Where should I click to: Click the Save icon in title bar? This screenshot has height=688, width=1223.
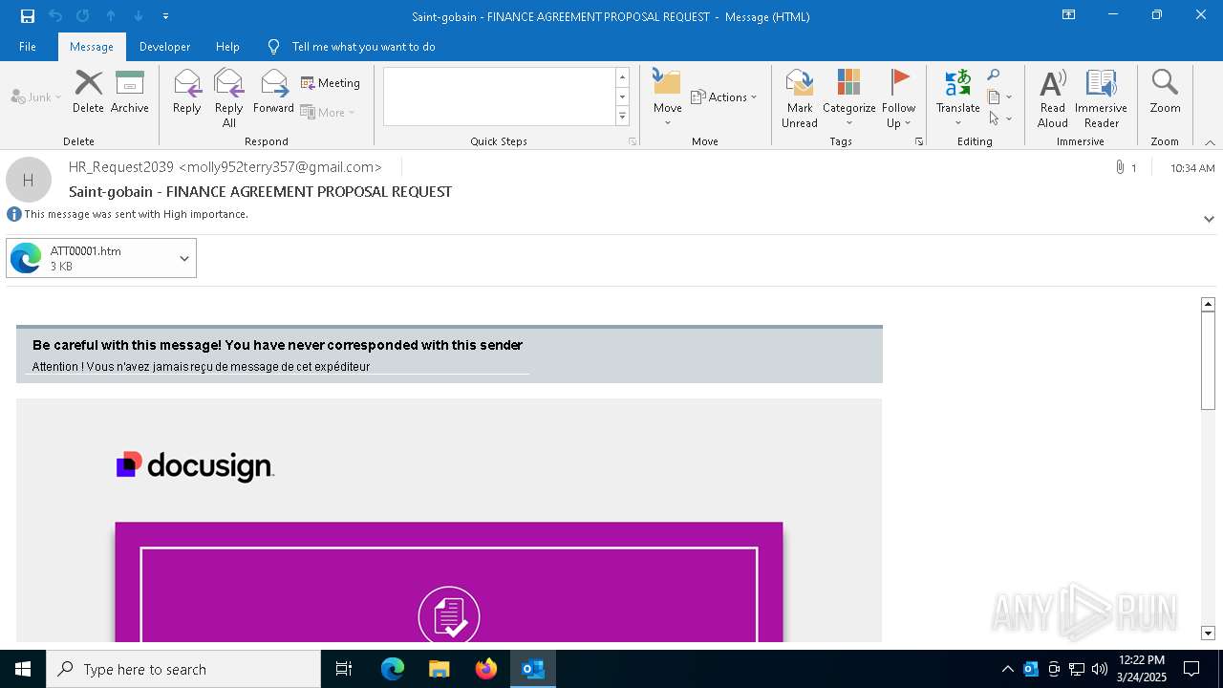[x=28, y=16]
